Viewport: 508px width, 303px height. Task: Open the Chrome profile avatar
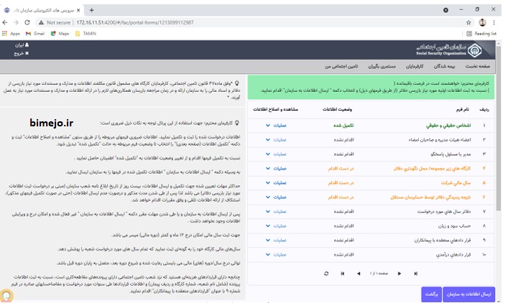482,22
